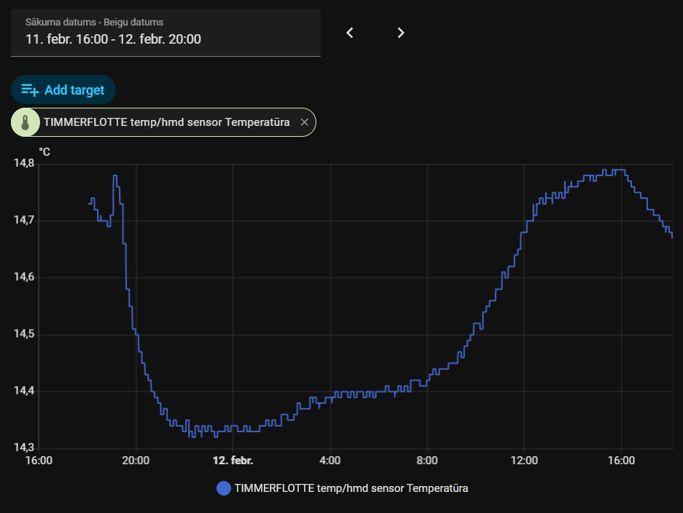Click the playlist-plus icon in Add target
This screenshot has width=683, height=513.
30,90
